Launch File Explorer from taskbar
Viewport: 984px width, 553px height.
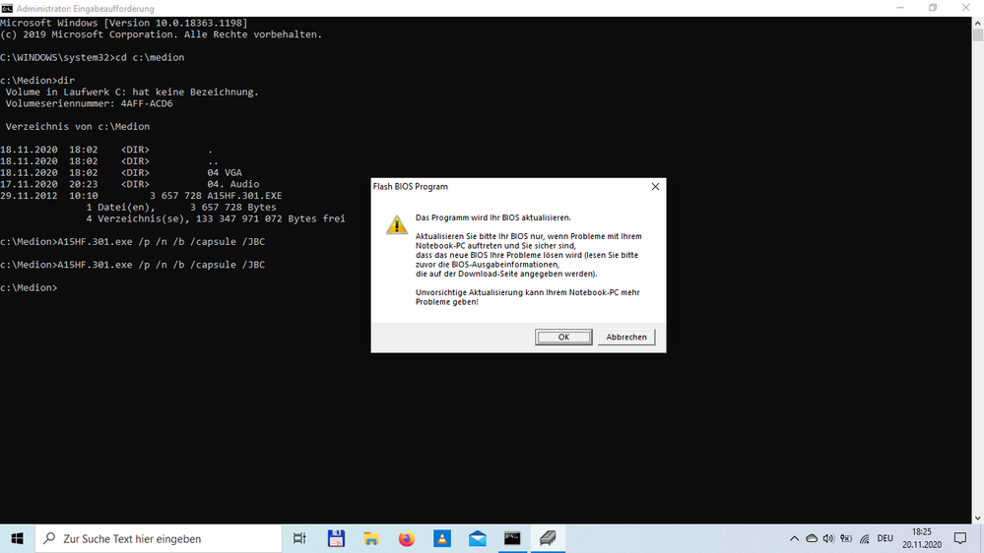click(x=371, y=538)
